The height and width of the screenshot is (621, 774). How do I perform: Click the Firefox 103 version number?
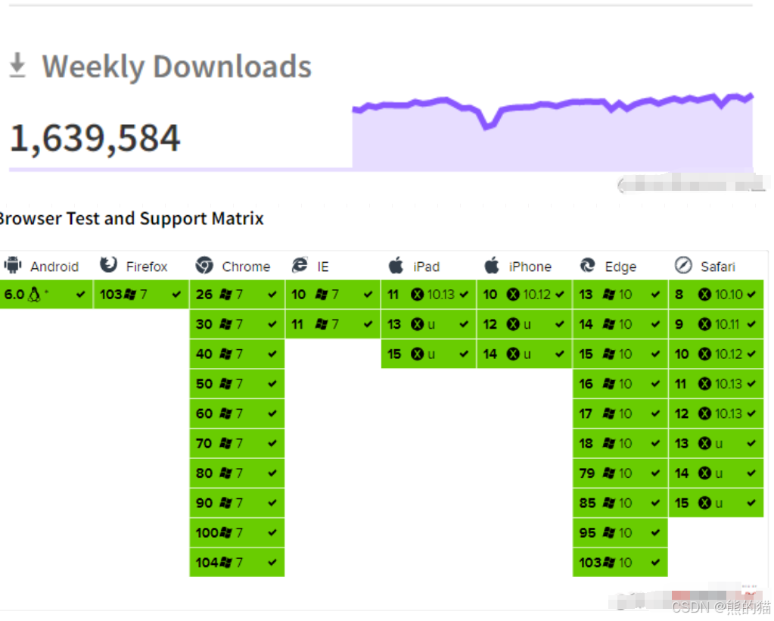coord(110,295)
